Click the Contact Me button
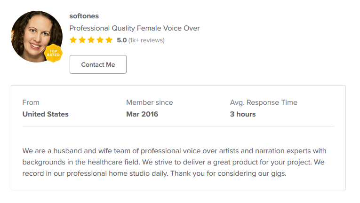 98,64
